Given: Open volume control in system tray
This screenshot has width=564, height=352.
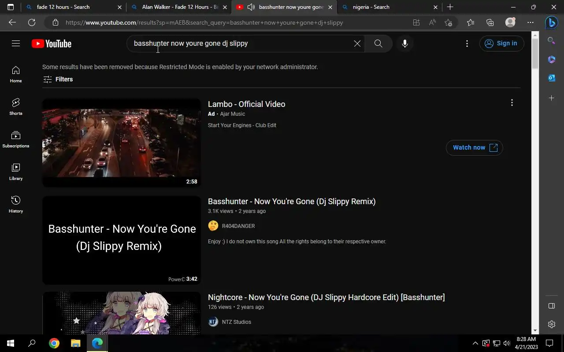Looking at the screenshot, I should pos(507,343).
